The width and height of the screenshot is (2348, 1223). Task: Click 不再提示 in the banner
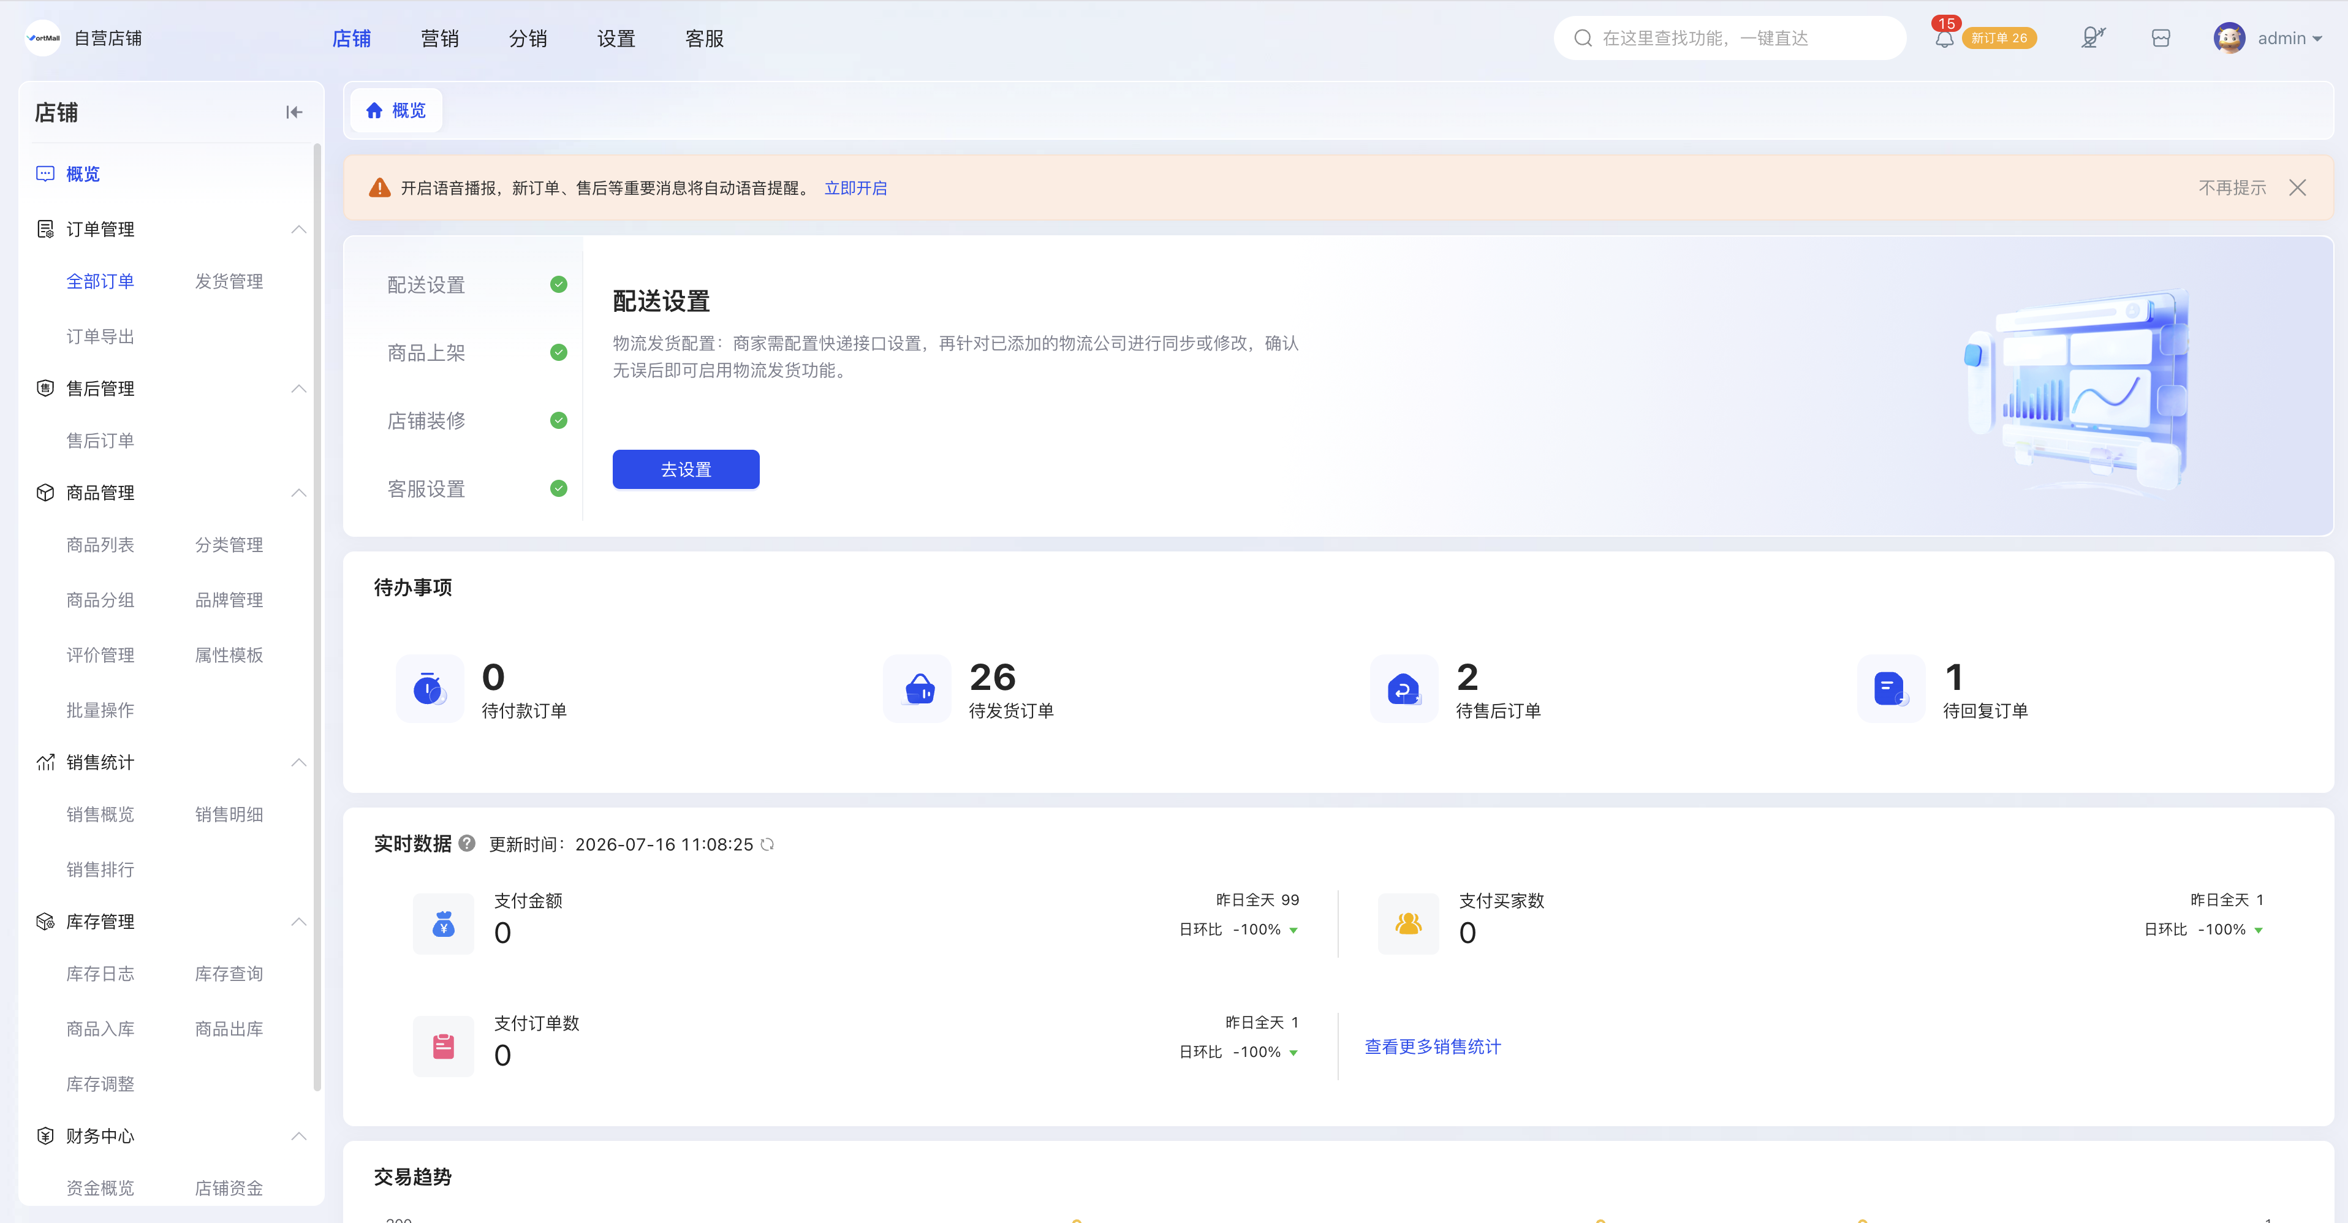point(2232,187)
